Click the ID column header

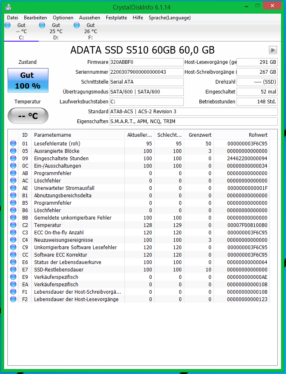(25, 135)
